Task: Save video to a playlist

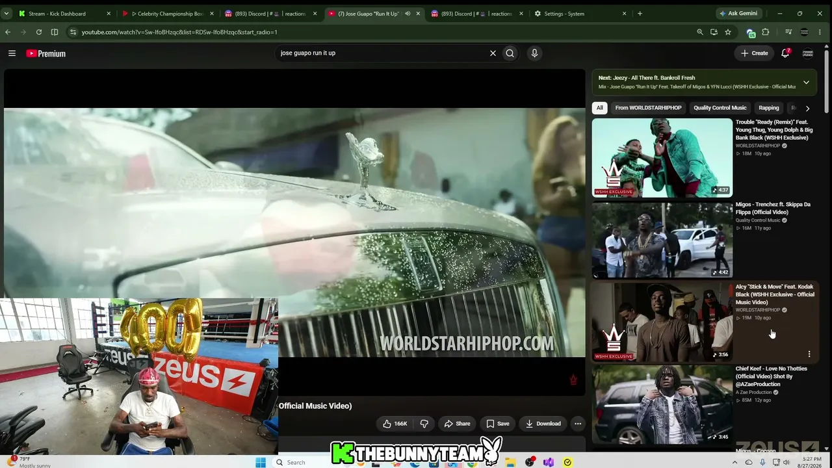Action: tap(498, 424)
